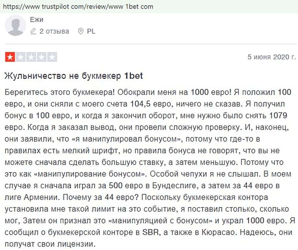Image resolution: width=298 pixels, height=250 pixels.
Task: Click the location pin icon
Action: pyautogui.click(x=80, y=31)
